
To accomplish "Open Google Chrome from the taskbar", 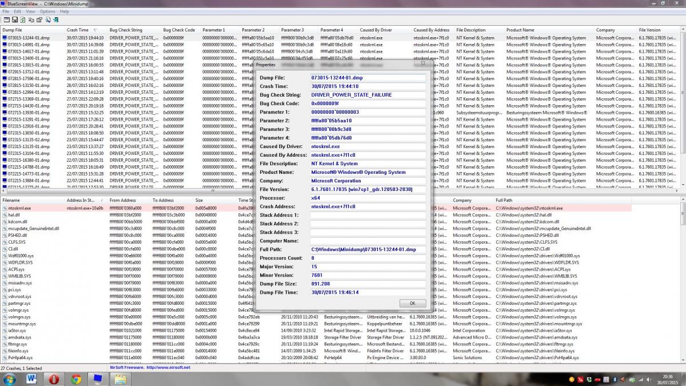I will tap(76, 379).
